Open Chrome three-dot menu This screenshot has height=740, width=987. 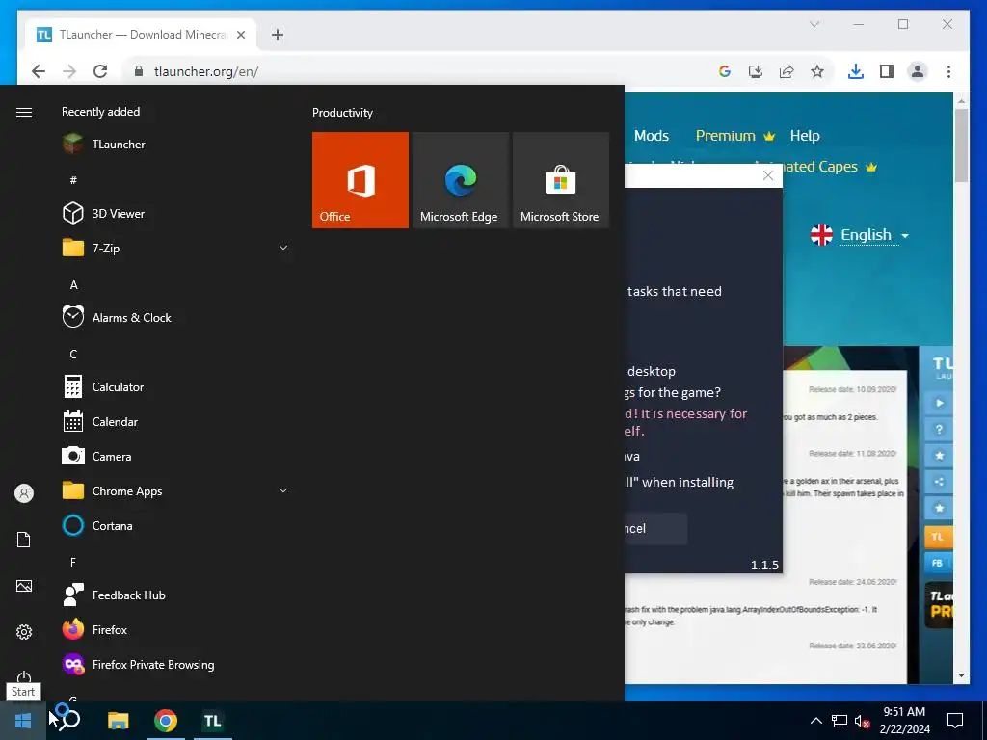pos(948,71)
